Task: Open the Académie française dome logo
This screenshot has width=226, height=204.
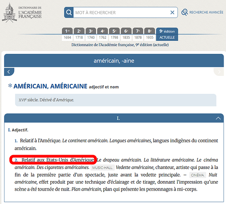Action: click(x=9, y=13)
